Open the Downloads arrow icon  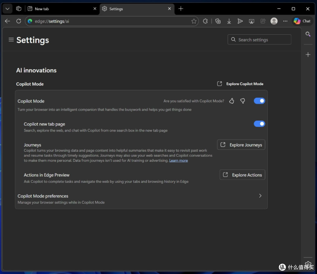click(x=229, y=21)
